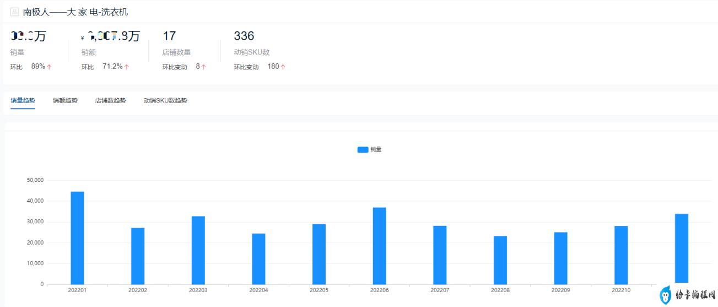The height and width of the screenshot is (307, 718).
Task: Select the 202210 bar in the chart
Action: (621, 255)
